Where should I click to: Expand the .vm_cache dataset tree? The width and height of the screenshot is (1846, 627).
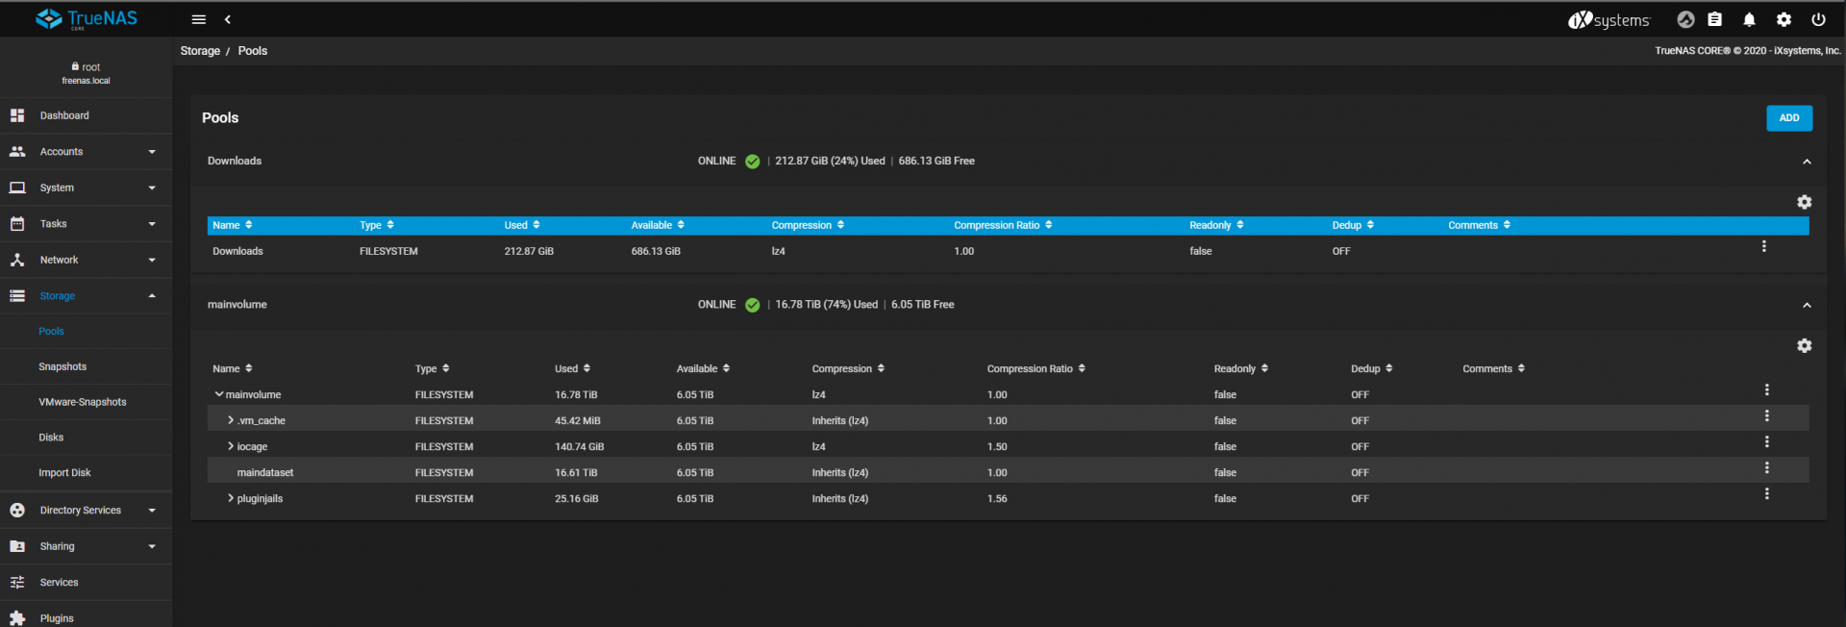pyautogui.click(x=231, y=420)
